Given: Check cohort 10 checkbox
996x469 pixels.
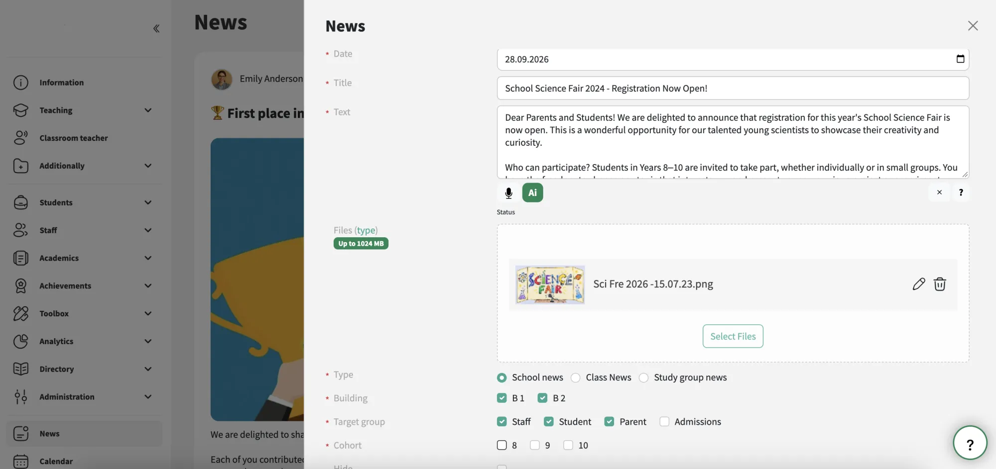Looking at the screenshot, I should pyautogui.click(x=568, y=445).
